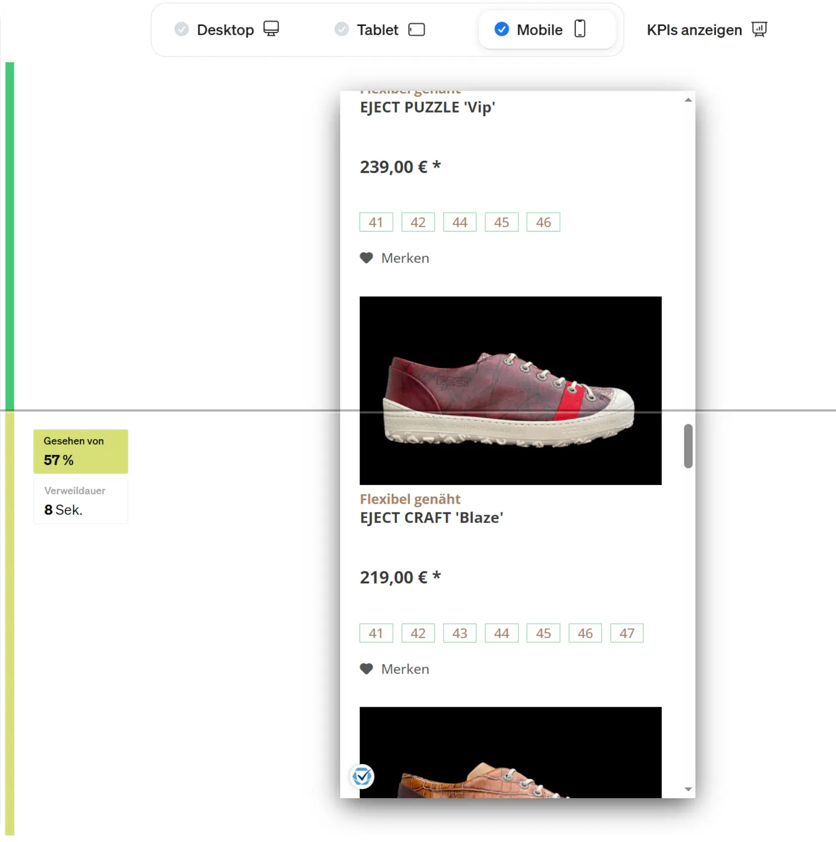Image resolution: width=836 pixels, height=842 pixels.
Task: Enable the Desktop view checkmark toggle
Action: [182, 29]
